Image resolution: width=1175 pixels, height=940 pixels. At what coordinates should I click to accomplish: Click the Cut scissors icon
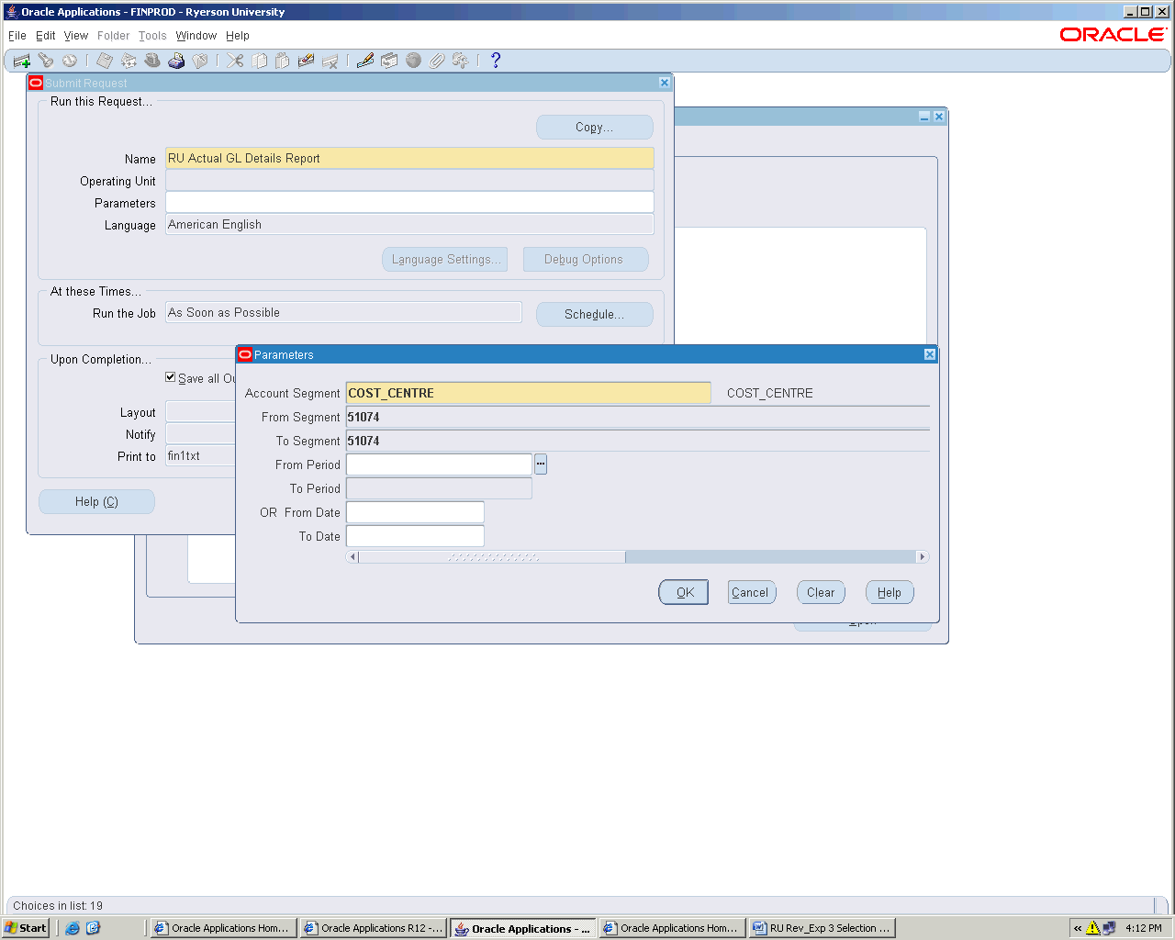click(x=236, y=61)
